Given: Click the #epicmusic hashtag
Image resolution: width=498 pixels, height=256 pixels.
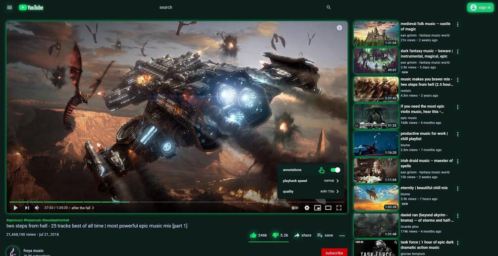Looking at the screenshot, I should 14,220.
